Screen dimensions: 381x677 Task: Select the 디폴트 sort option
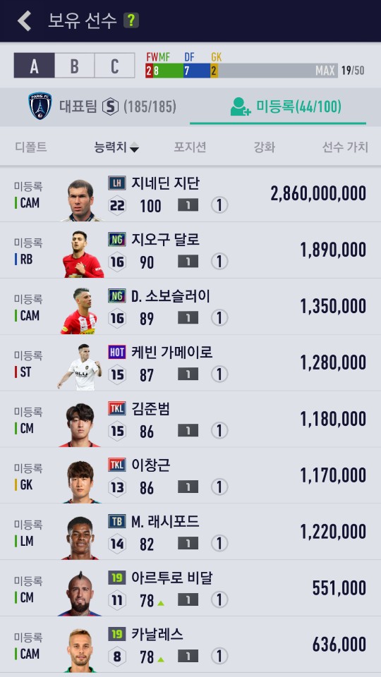click(30, 147)
